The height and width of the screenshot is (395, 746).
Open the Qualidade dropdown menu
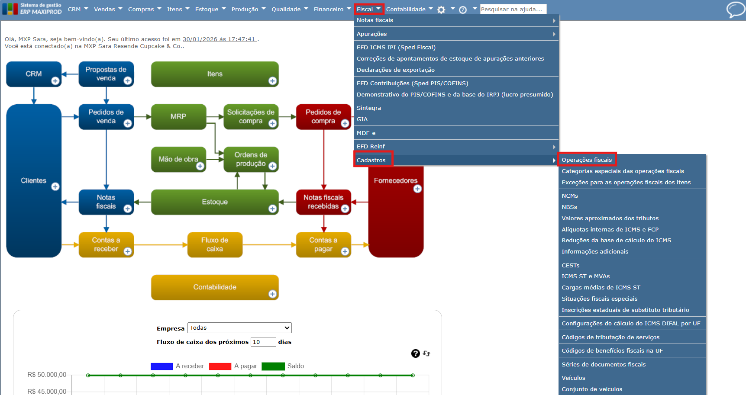(x=290, y=9)
